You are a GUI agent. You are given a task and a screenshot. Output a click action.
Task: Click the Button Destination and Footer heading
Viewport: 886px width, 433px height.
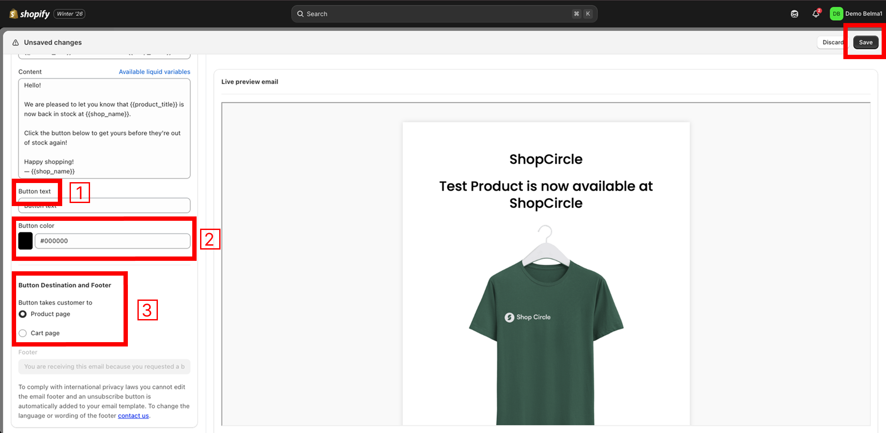tap(65, 285)
